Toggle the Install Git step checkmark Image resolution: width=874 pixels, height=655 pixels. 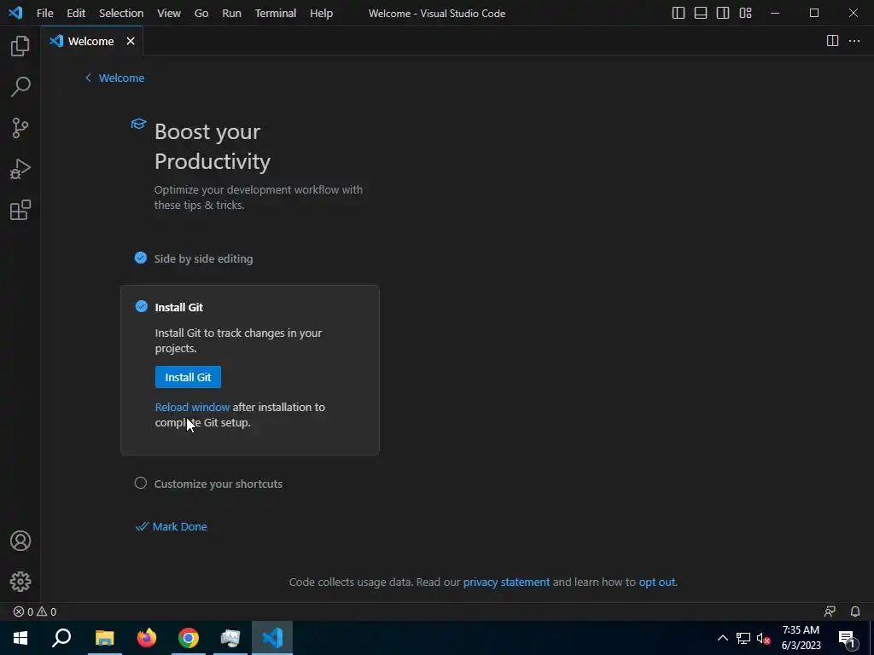pyautogui.click(x=141, y=306)
